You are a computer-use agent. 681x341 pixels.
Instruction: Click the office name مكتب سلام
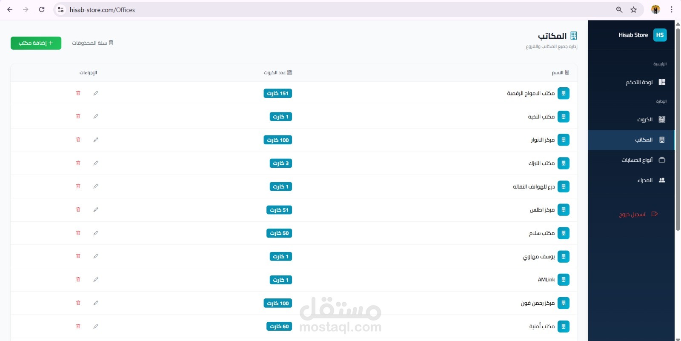pos(542,233)
